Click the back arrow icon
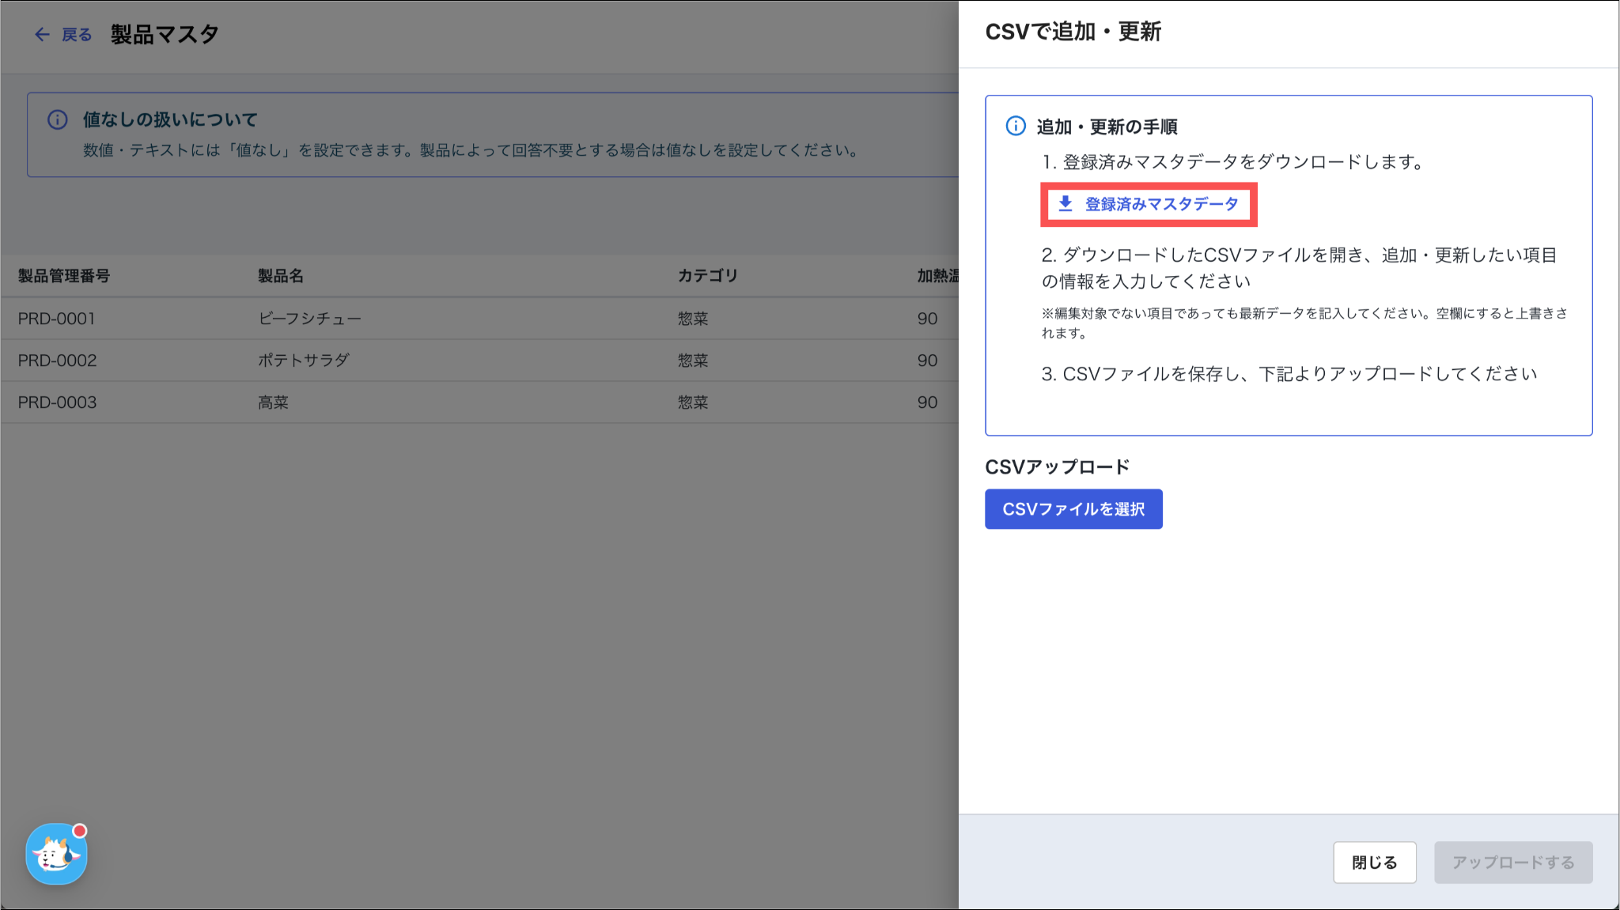This screenshot has width=1620, height=910. click(x=42, y=34)
